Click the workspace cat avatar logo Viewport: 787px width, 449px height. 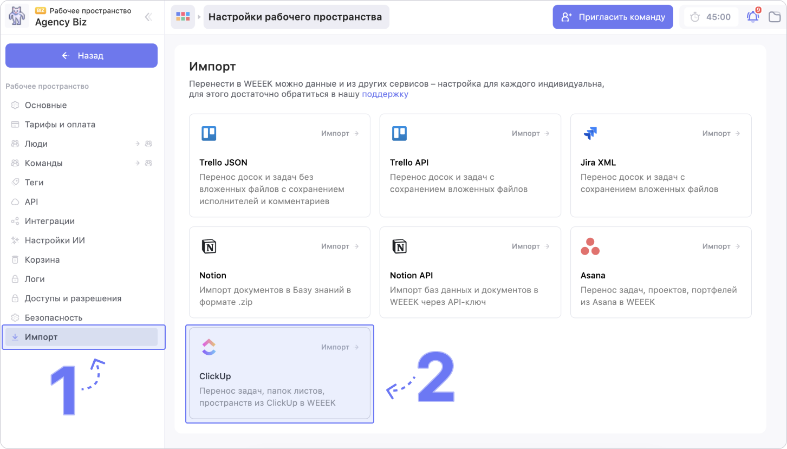coord(17,17)
